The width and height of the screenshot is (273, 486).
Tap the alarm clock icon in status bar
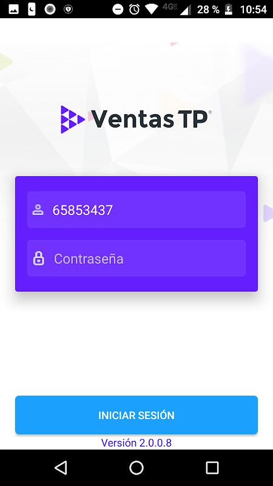134,9
